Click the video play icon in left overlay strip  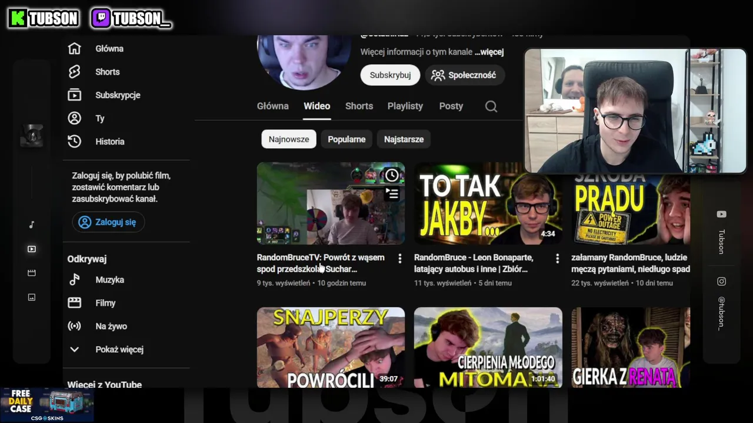coord(32,249)
